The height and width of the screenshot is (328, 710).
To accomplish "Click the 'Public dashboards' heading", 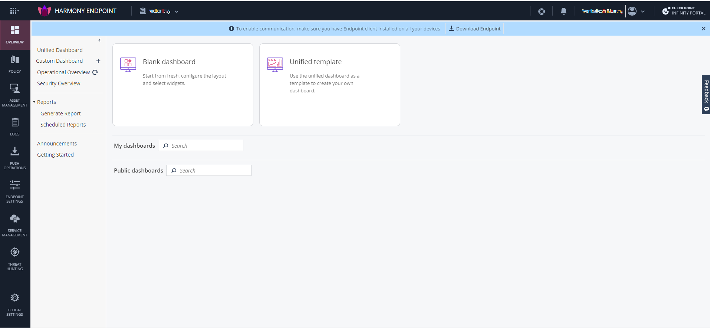I will coord(138,170).
